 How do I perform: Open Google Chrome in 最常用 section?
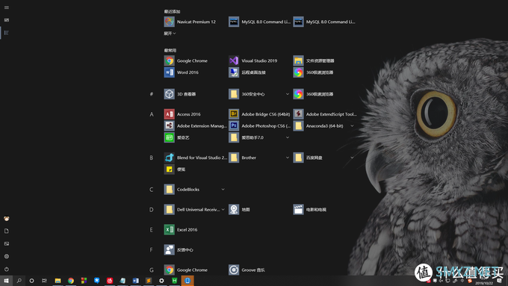tap(186, 60)
